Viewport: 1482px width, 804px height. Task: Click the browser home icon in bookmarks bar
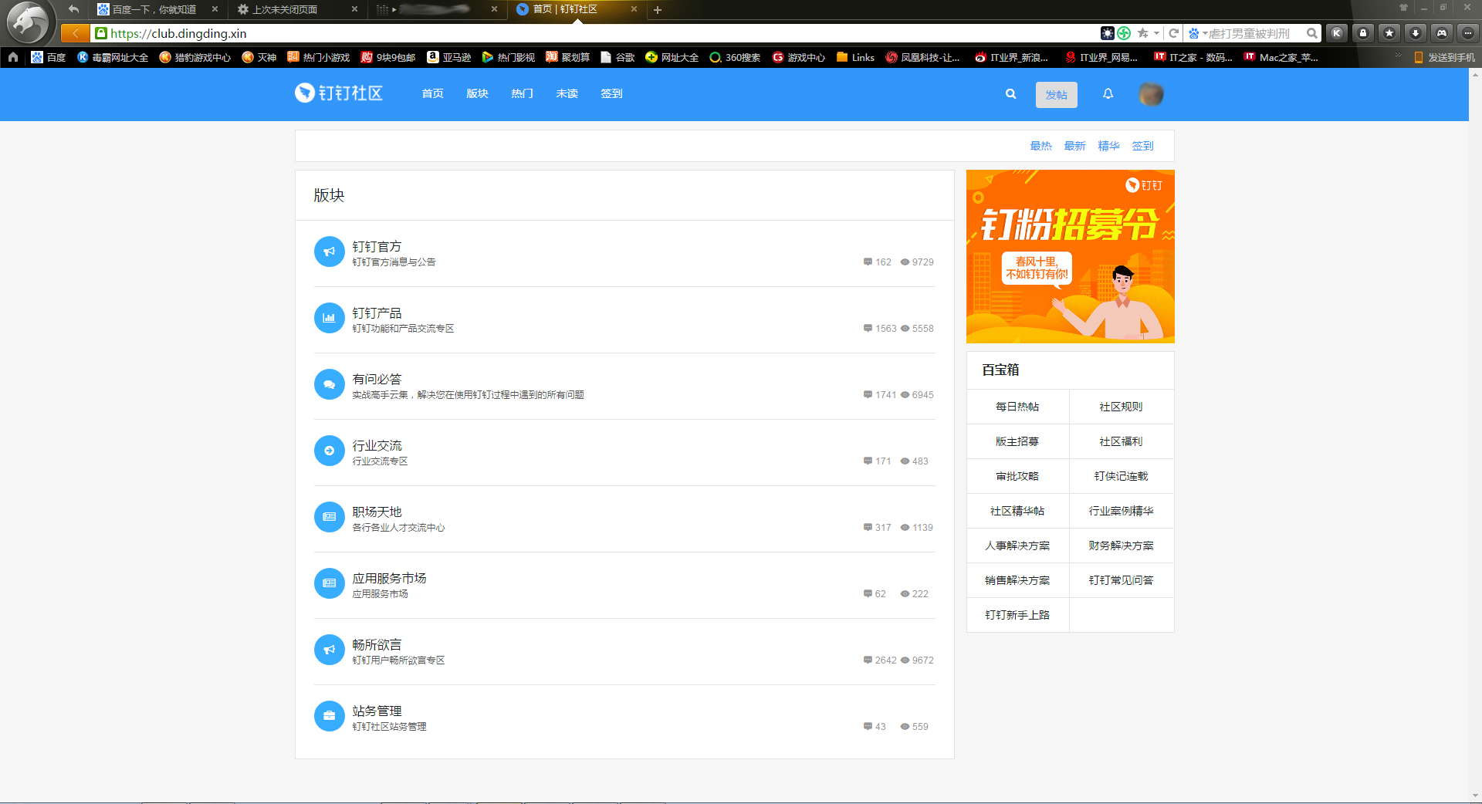13,57
